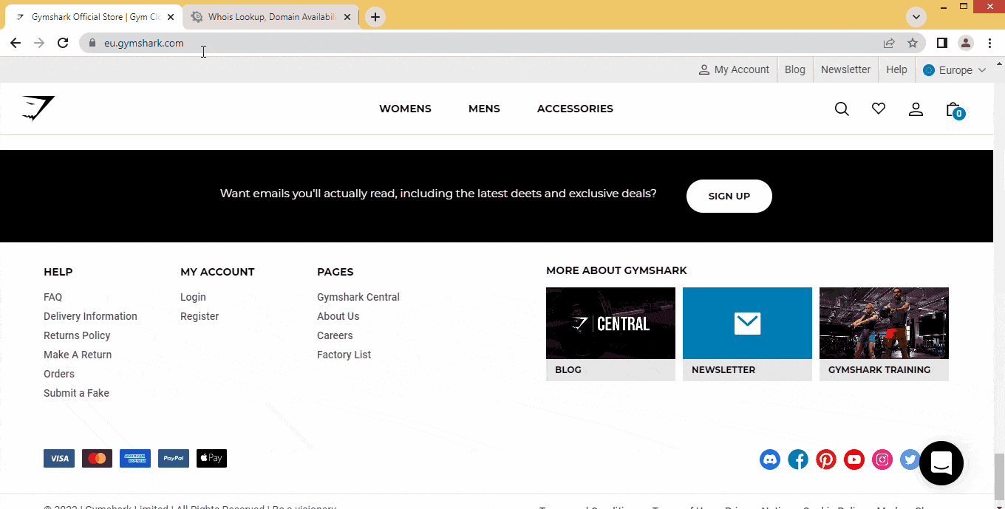The image size is (1005, 509).
Task: Click the Gymshark shark logo
Action: pos(38,108)
